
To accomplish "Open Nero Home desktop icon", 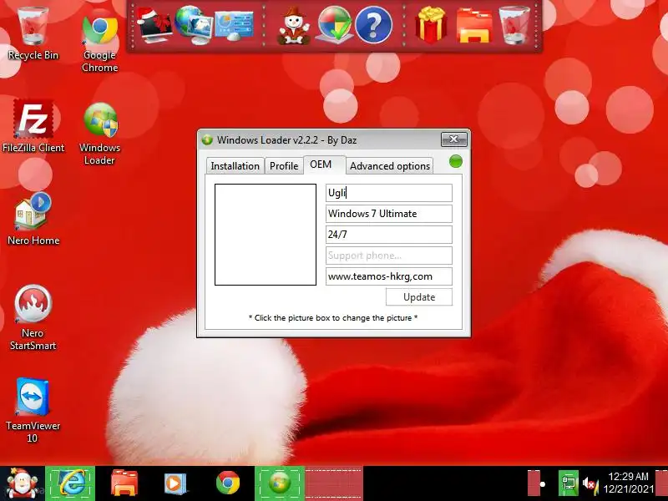I will [x=33, y=219].
